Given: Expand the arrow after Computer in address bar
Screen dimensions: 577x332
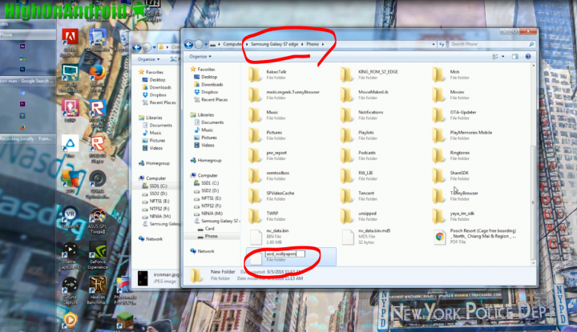Looking at the screenshot, I should coord(247,42).
